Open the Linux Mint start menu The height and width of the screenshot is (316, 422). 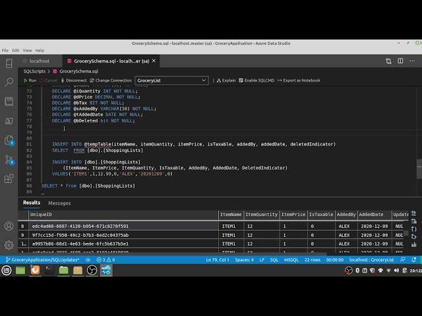tap(7, 270)
